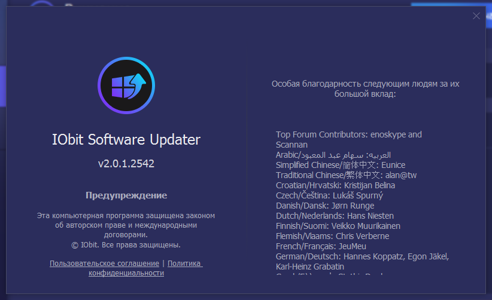Close the About dialog with the X
This screenshot has height=300, width=492.
(476, 16)
